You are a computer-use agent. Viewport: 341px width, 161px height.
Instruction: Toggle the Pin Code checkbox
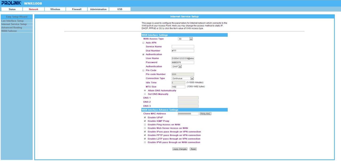pos(143,71)
